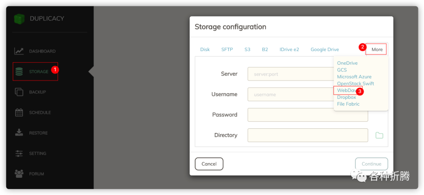Pick Microsoft Azure storage option
Image resolution: width=424 pixels, height=195 pixels.
(354, 77)
